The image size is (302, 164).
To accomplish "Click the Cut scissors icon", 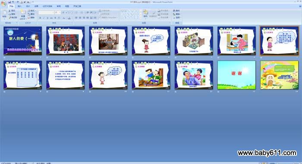I will (x=9, y=11).
